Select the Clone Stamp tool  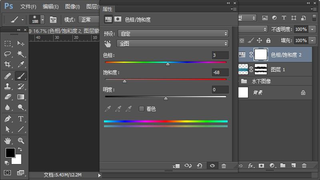tap(8, 86)
